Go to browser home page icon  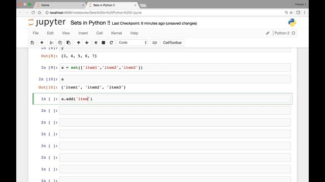(40, 13)
